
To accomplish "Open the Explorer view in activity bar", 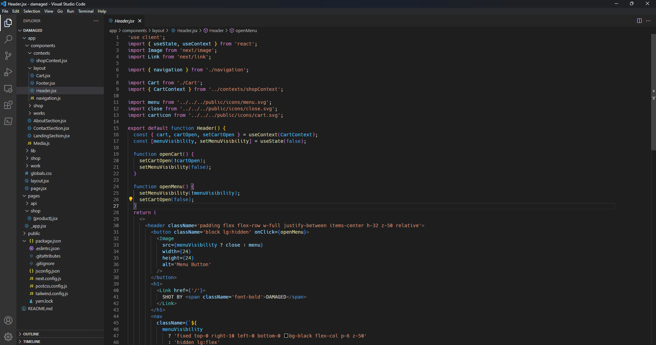I will pos(8,23).
